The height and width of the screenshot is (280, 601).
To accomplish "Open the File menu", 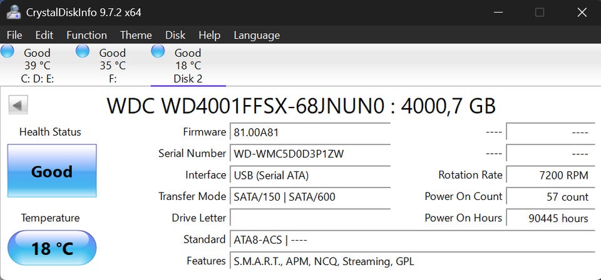I will coord(14,35).
